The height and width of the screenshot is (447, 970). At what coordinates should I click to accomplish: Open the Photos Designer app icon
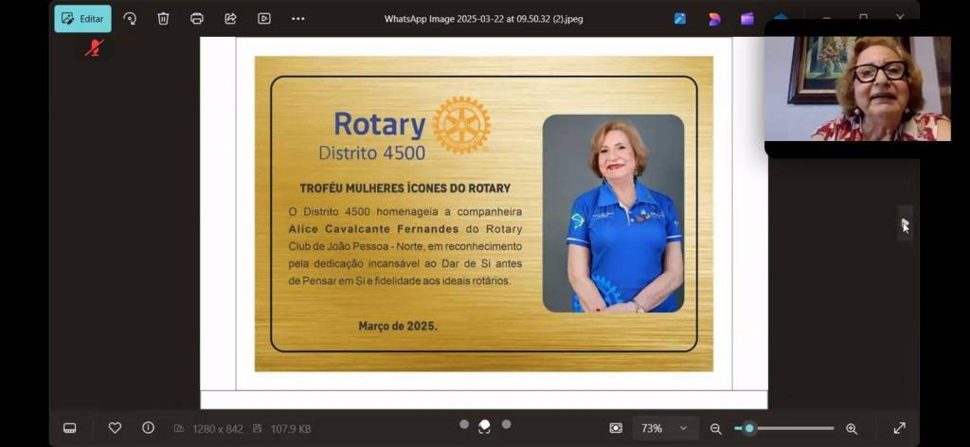(714, 18)
